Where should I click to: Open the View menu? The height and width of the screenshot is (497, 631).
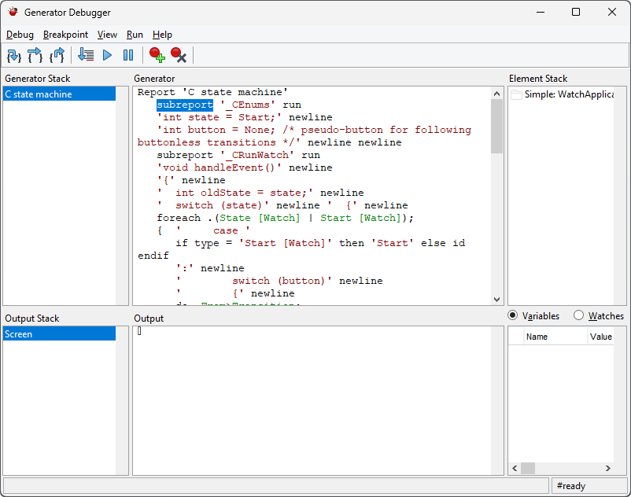tap(107, 35)
